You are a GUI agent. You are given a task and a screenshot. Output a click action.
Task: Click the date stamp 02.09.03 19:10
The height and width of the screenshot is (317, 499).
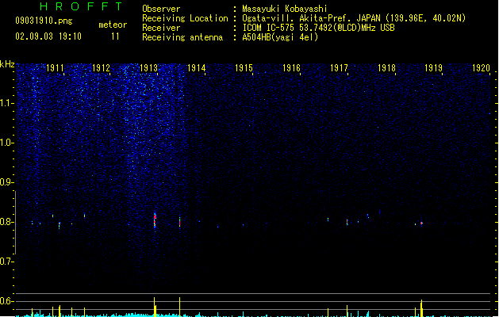pos(48,36)
